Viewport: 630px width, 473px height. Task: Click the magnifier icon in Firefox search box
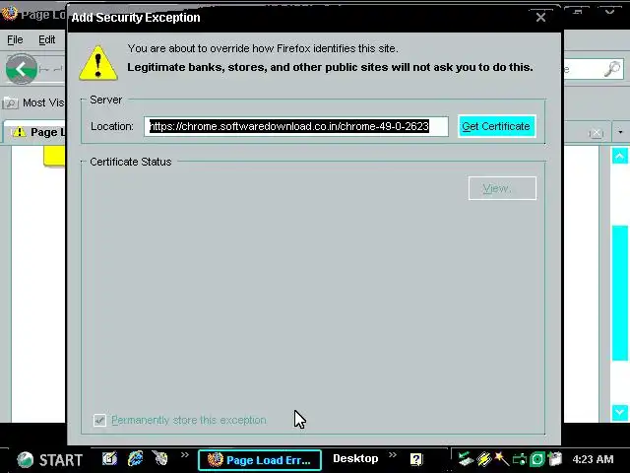pyautogui.click(x=612, y=69)
